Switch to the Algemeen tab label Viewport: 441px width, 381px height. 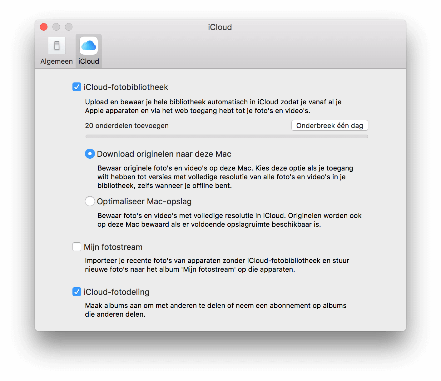click(57, 61)
